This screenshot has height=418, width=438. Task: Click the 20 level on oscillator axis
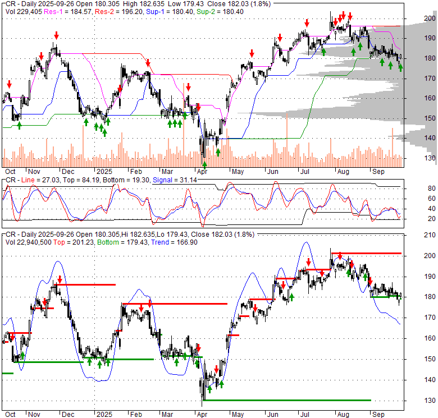click(x=432, y=218)
